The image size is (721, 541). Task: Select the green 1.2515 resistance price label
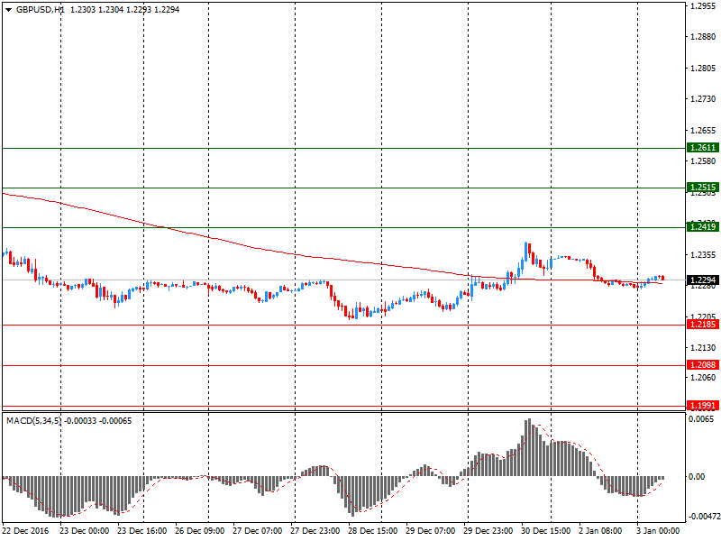click(703, 188)
